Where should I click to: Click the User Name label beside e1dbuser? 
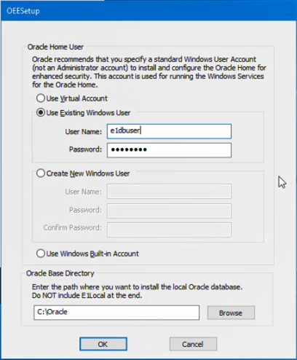(x=84, y=132)
